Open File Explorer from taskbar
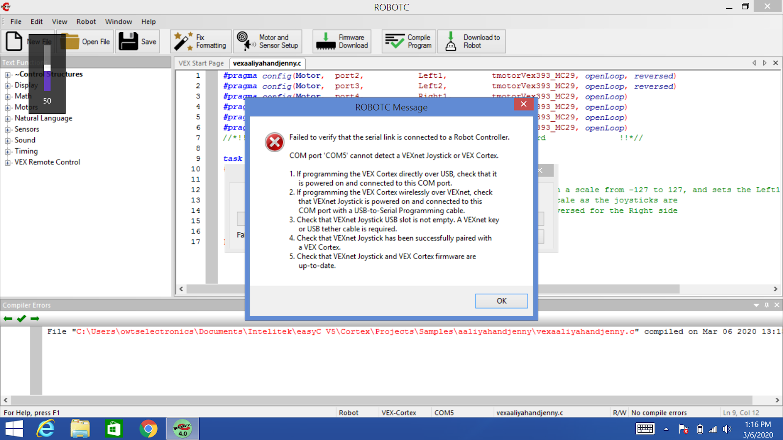Viewport: 783px width, 440px height. tap(80, 429)
